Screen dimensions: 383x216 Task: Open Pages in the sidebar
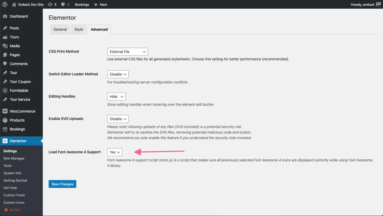pos(15,55)
